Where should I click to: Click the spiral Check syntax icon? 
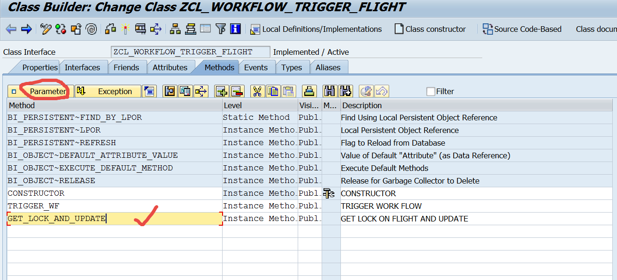click(92, 29)
